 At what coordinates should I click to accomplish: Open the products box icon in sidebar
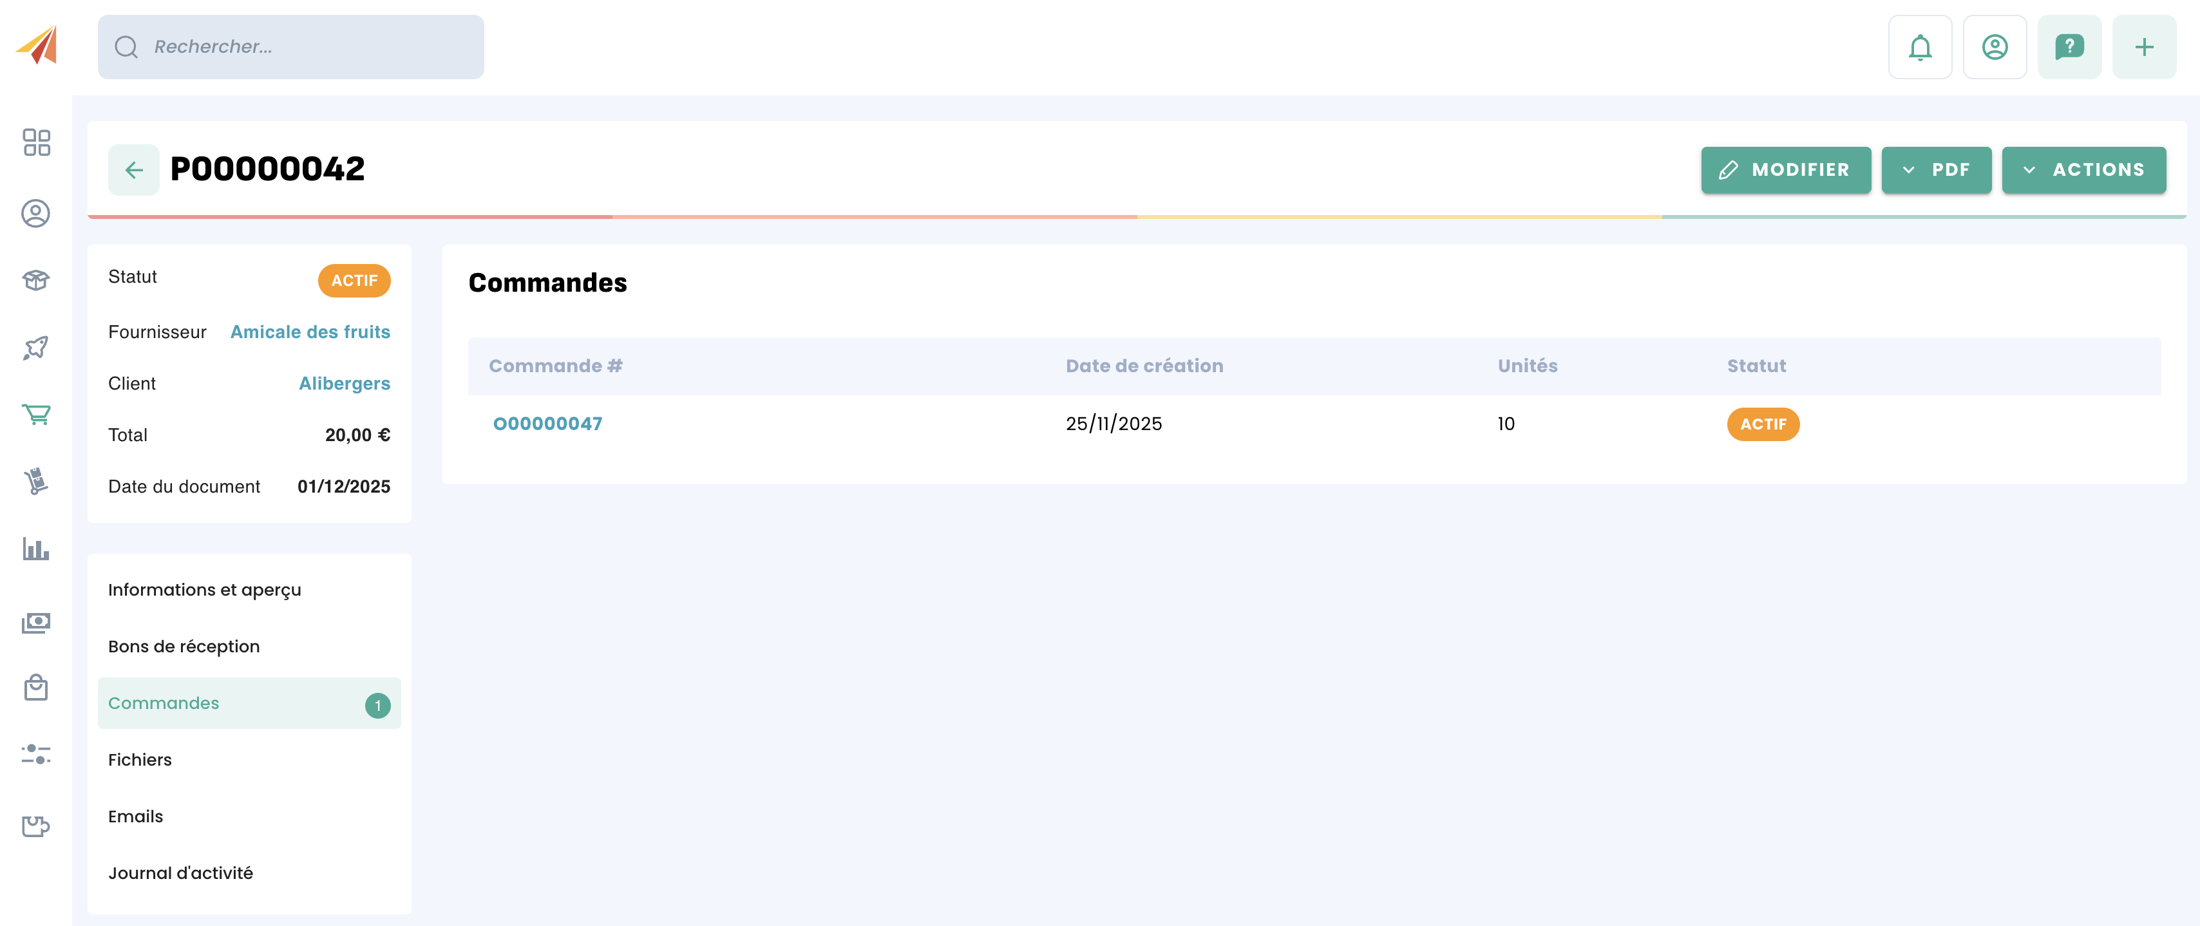(36, 280)
